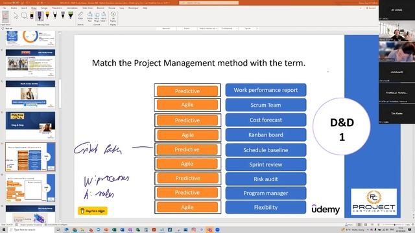Select the Schedule baseline term box
This screenshot has height=233, width=415.
(266, 150)
